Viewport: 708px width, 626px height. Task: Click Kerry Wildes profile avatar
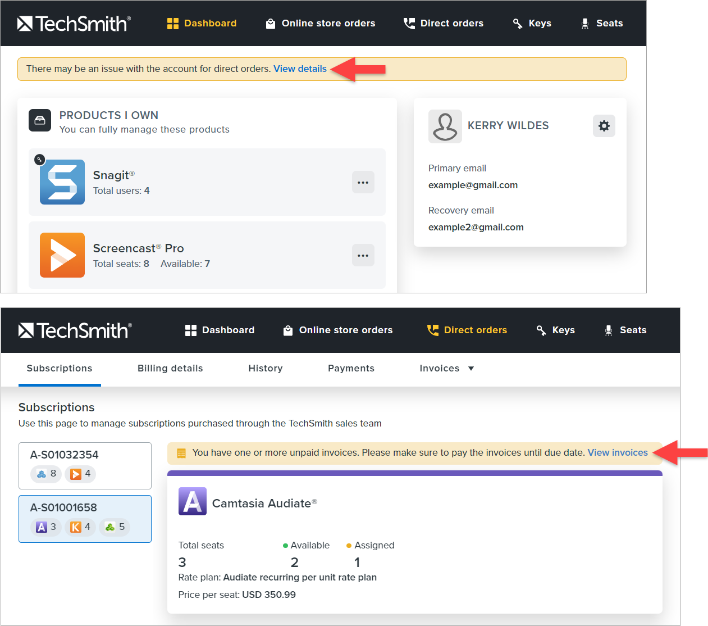445,126
